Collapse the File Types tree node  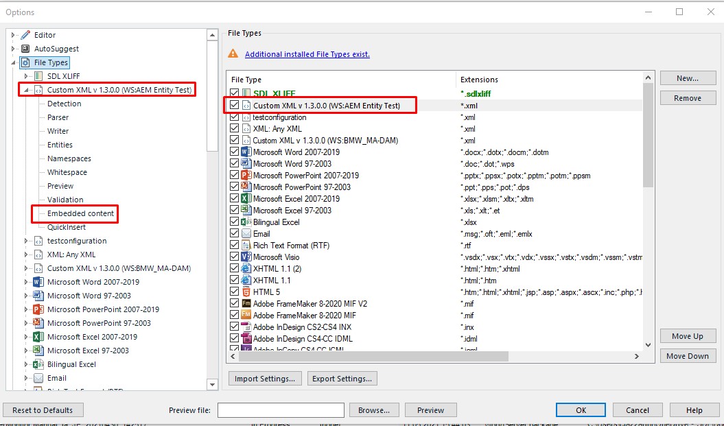point(13,62)
